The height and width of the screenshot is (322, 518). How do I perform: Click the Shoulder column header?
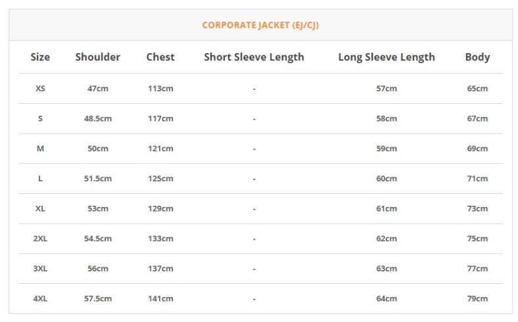coord(98,57)
